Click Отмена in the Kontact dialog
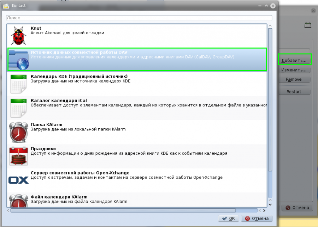The height and width of the screenshot is (227, 318). 257,219
